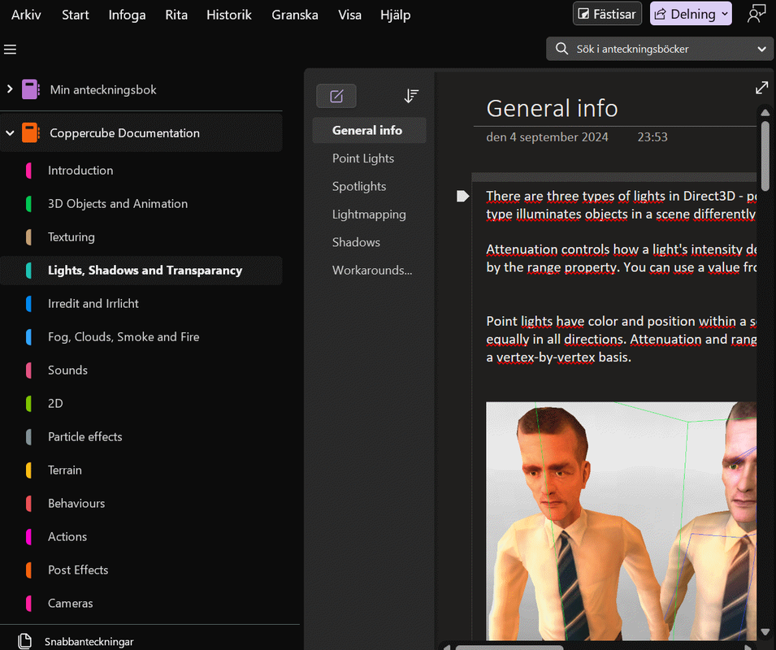The image size is (776, 650).
Task: Select Lights, Shadows and Transparancy section
Action: tap(141, 270)
